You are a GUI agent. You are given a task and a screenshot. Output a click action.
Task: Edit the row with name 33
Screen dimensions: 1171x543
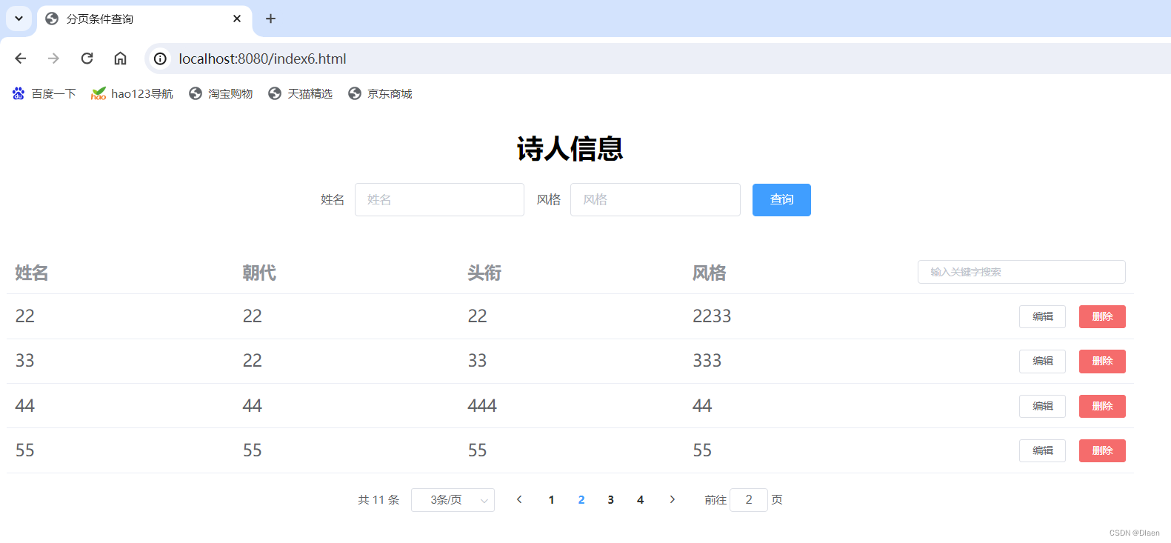1042,362
